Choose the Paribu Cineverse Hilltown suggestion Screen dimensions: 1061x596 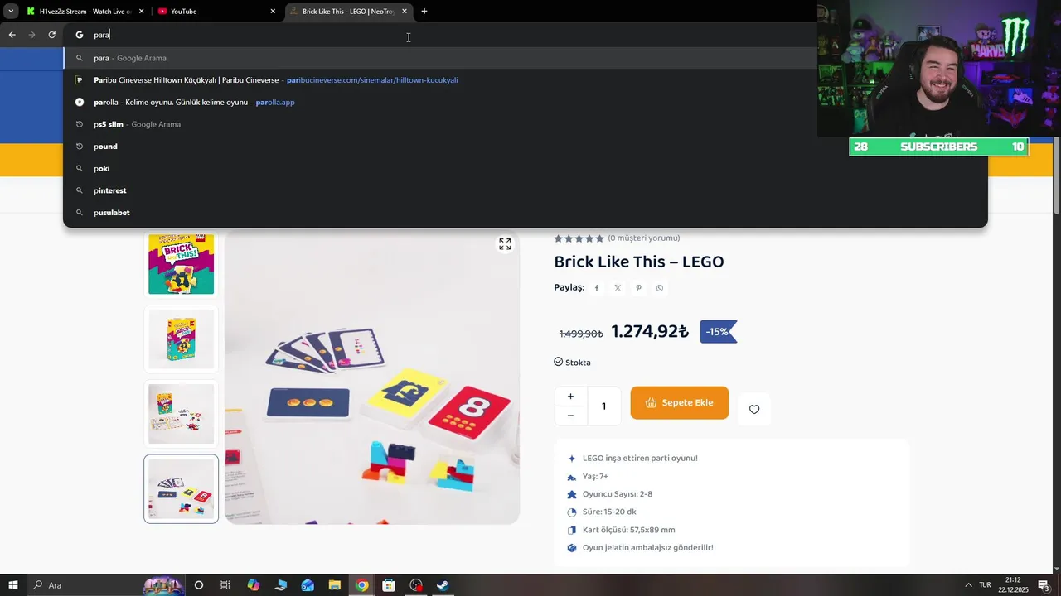click(x=526, y=80)
